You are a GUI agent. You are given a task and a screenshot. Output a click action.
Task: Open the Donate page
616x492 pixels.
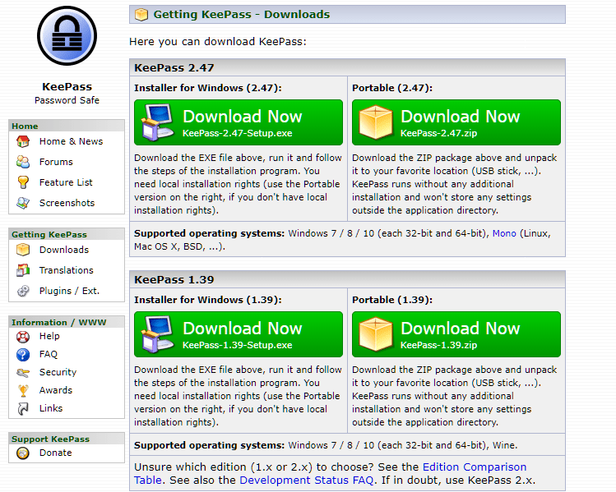coord(56,453)
